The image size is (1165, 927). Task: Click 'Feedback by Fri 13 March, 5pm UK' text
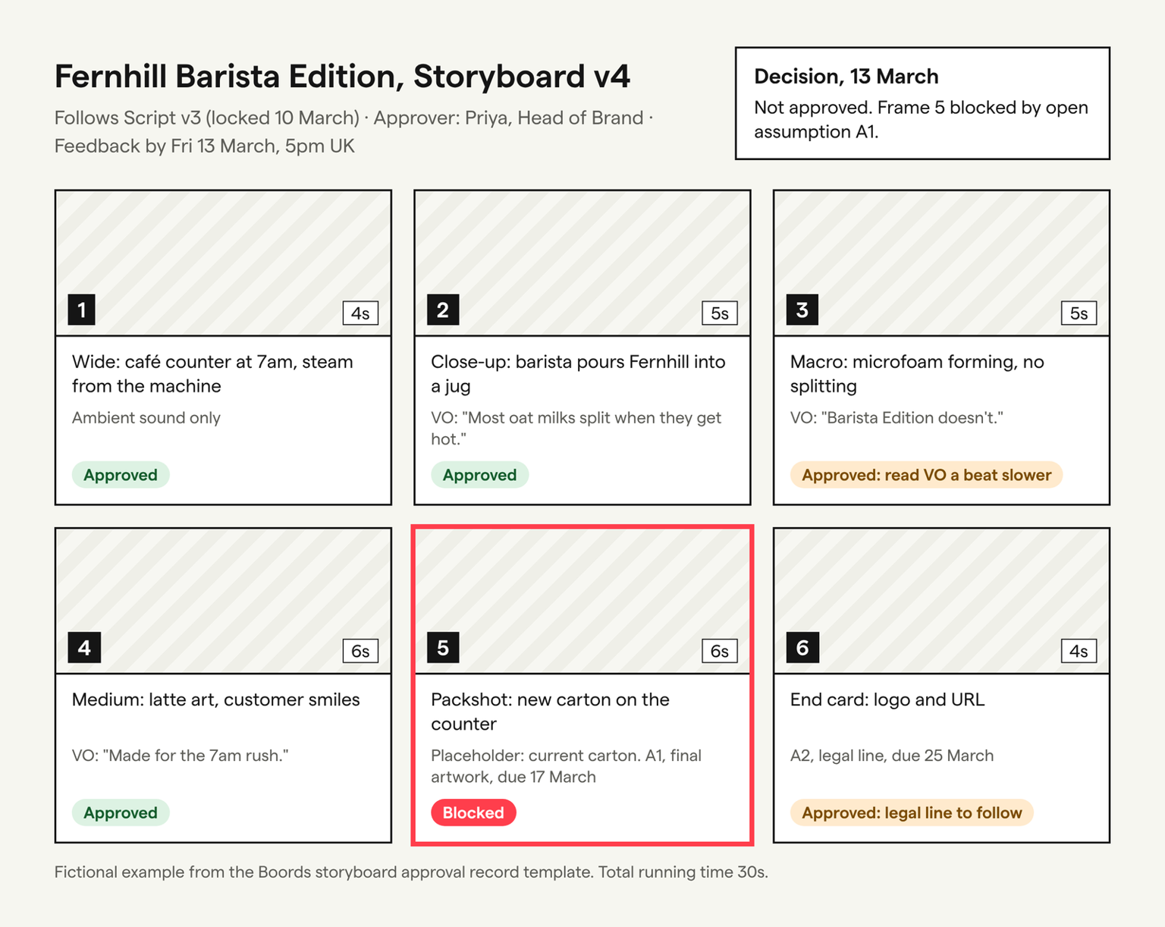pyautogui.click(x=205, y=146)
